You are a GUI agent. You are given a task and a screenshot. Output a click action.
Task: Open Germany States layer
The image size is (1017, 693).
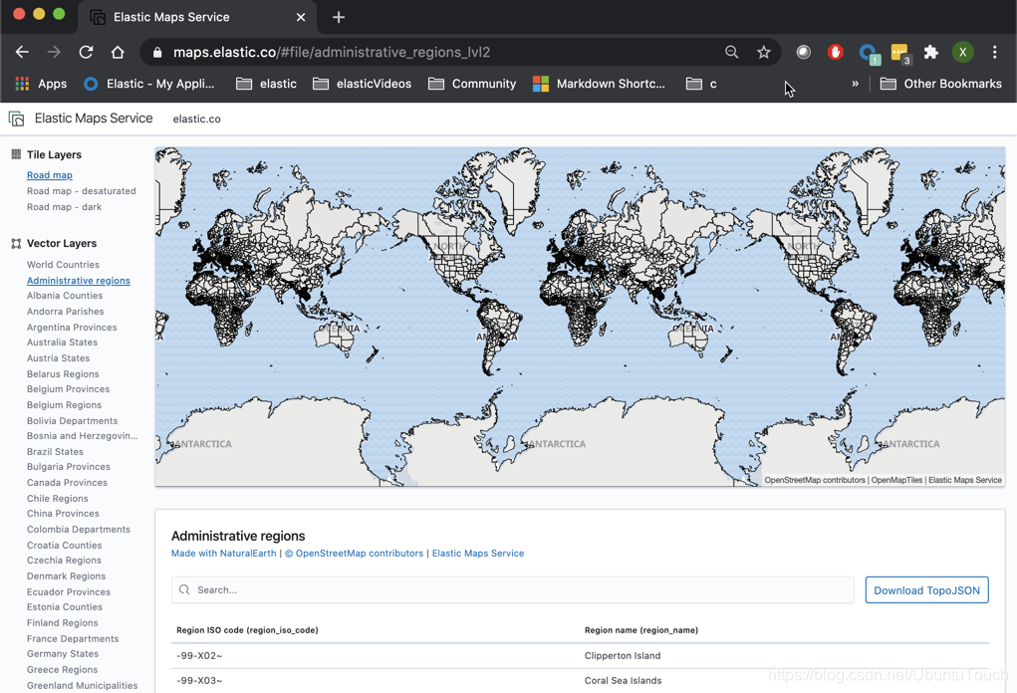pyautogui.click(x=63, y=653)
